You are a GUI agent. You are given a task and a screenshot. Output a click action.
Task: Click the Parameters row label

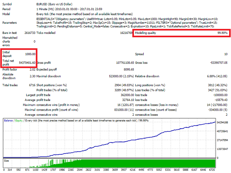[x=10, y=23]
